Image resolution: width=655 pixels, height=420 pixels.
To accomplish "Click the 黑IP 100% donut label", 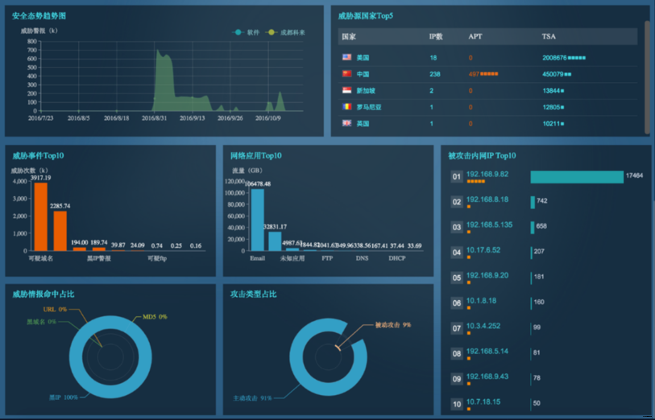I will (x=63, y=397).
